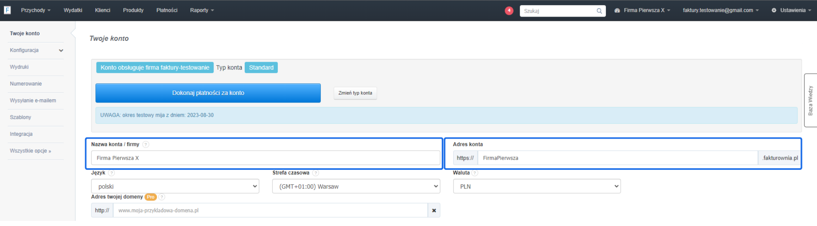
Task: Open the red notification badge
Action: (509, 11)
